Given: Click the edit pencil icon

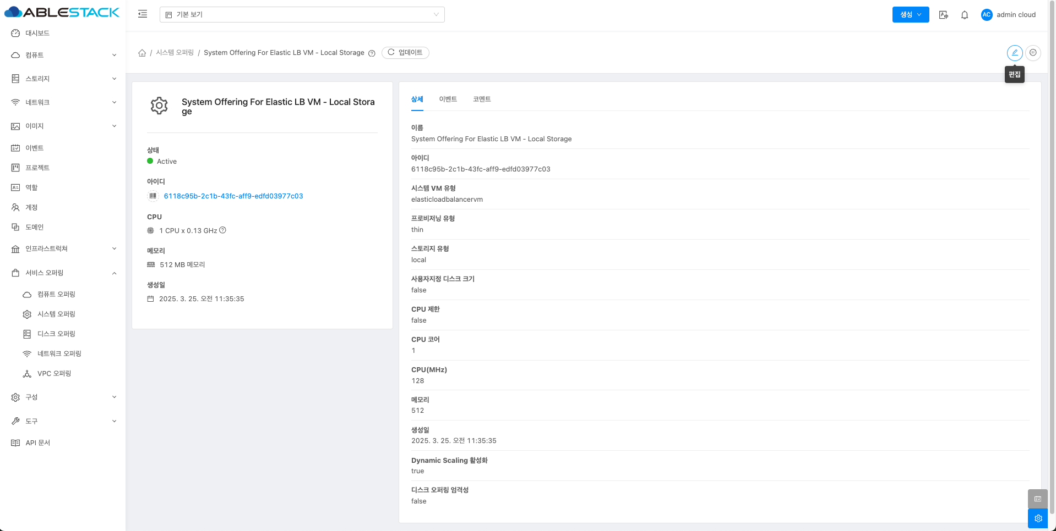Looking at the screenshot, I should tap(1014, 53).
